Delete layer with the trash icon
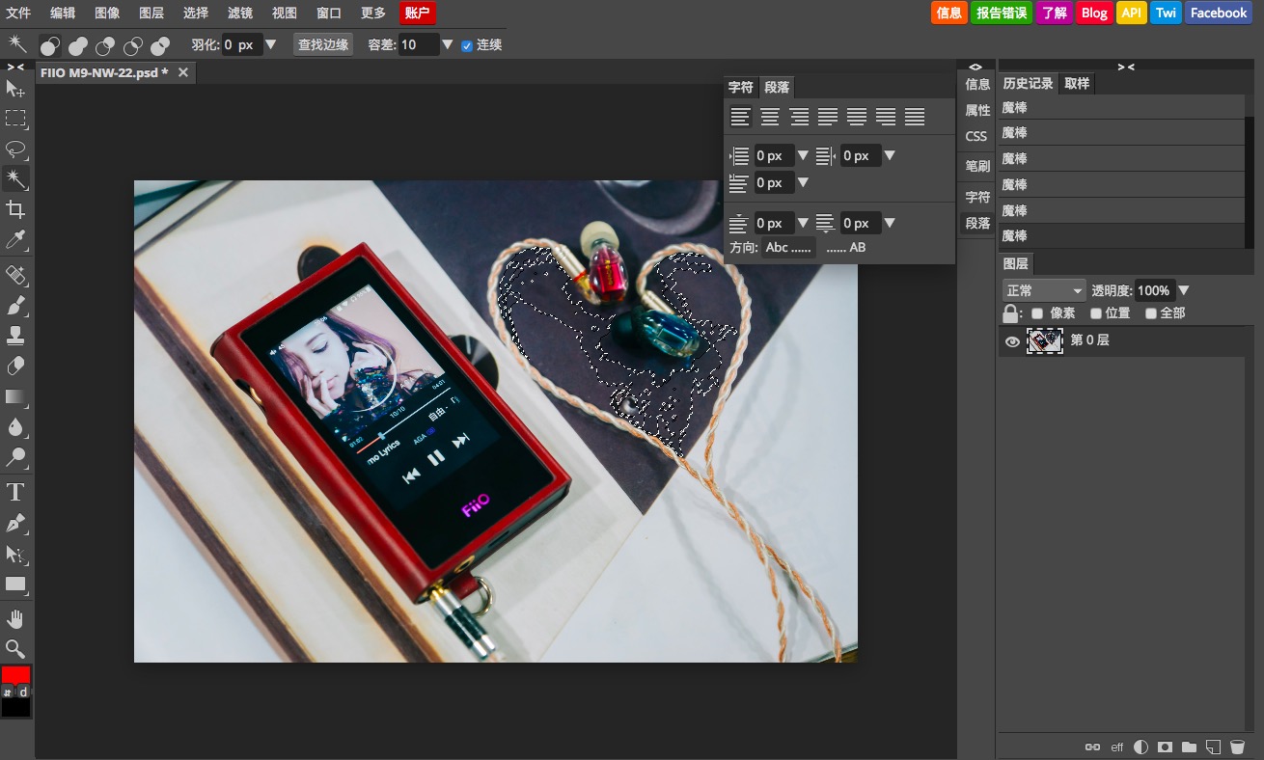Screen dimensions: 1264x760 [1237, 746]
